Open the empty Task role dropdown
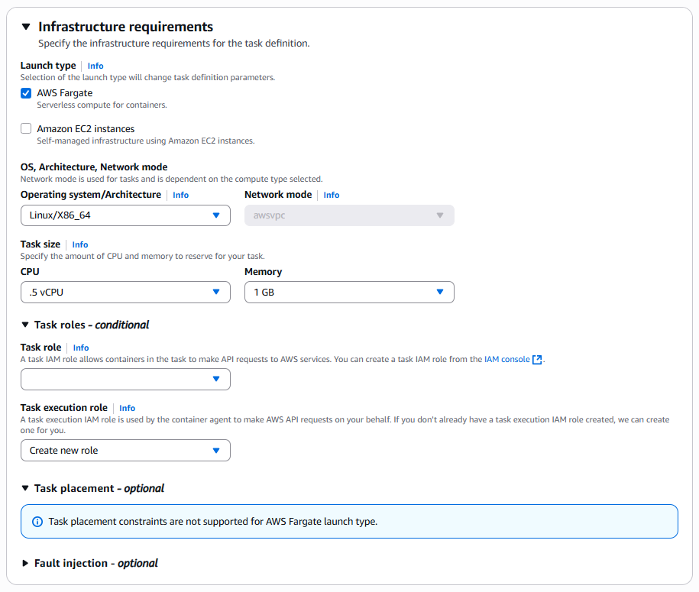 [x=125, y=380]
